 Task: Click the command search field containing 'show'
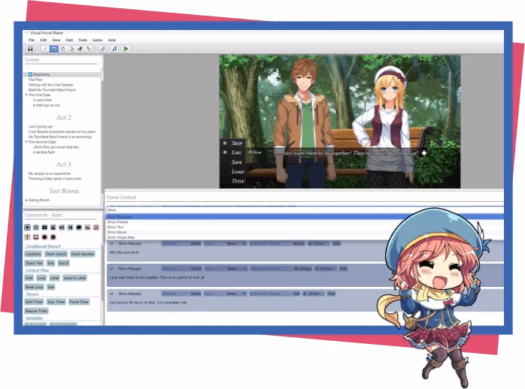click(305, 210)
